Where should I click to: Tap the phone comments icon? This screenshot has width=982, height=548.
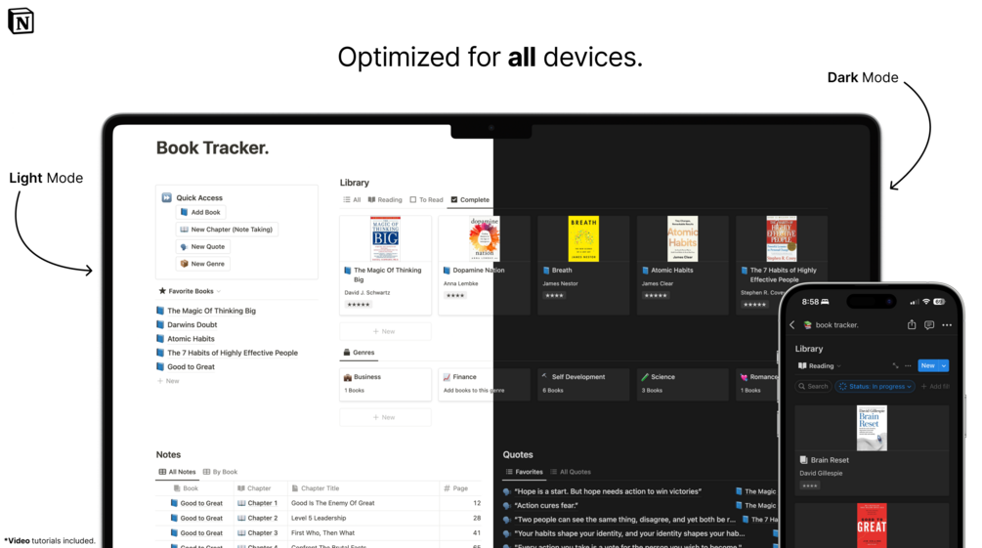929,324
